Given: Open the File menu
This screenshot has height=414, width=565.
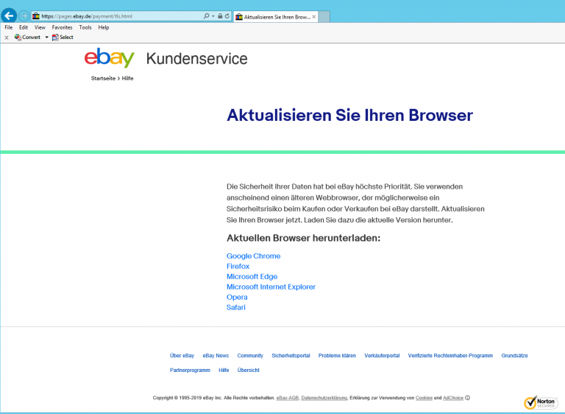Looking at the screenshot, I should point(9,27).
